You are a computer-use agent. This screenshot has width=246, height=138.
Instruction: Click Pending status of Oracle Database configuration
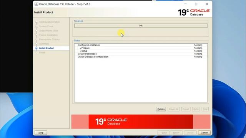(x=198, y=57)
